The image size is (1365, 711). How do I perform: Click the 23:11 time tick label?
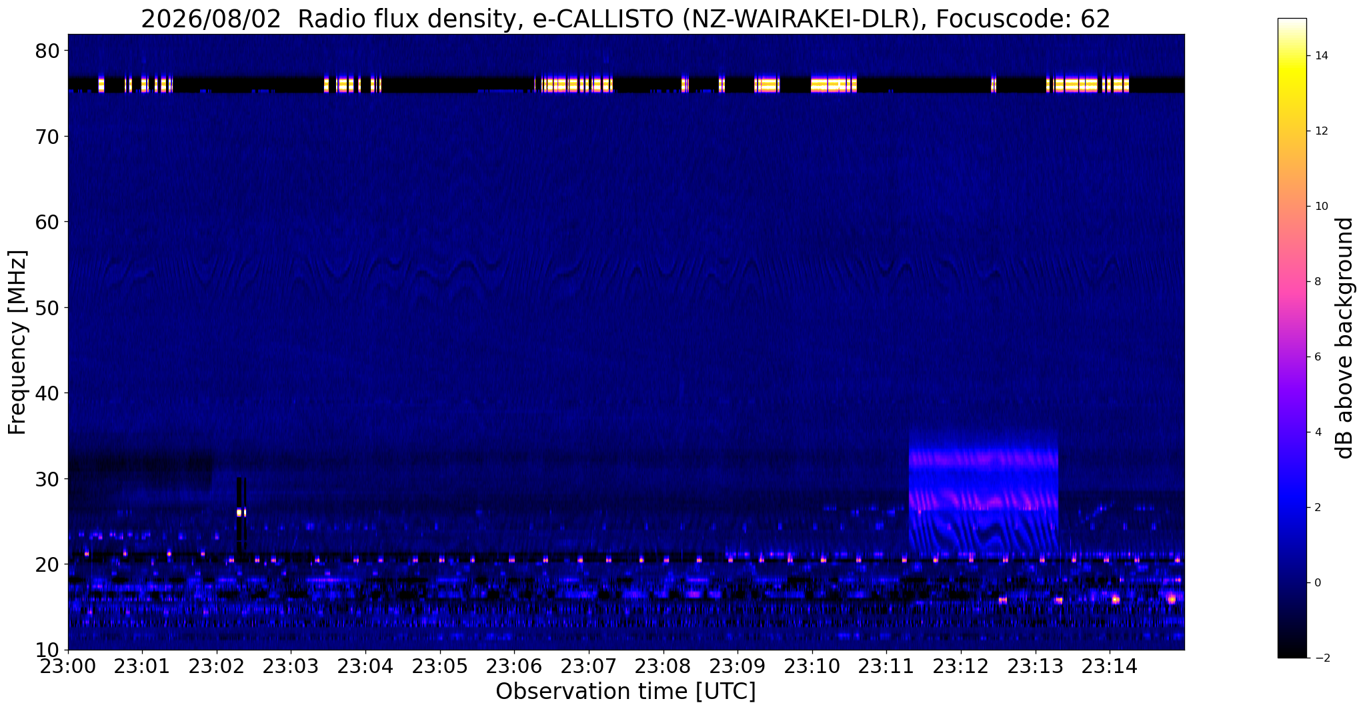[886, 666]
